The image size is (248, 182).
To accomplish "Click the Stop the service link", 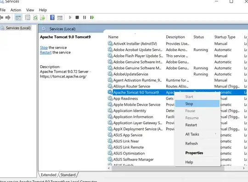I will [44, 47].
